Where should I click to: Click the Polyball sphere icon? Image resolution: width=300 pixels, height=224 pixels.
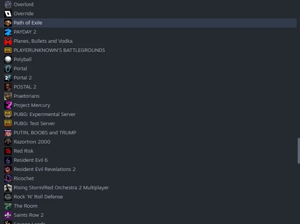tap(8, 60)
